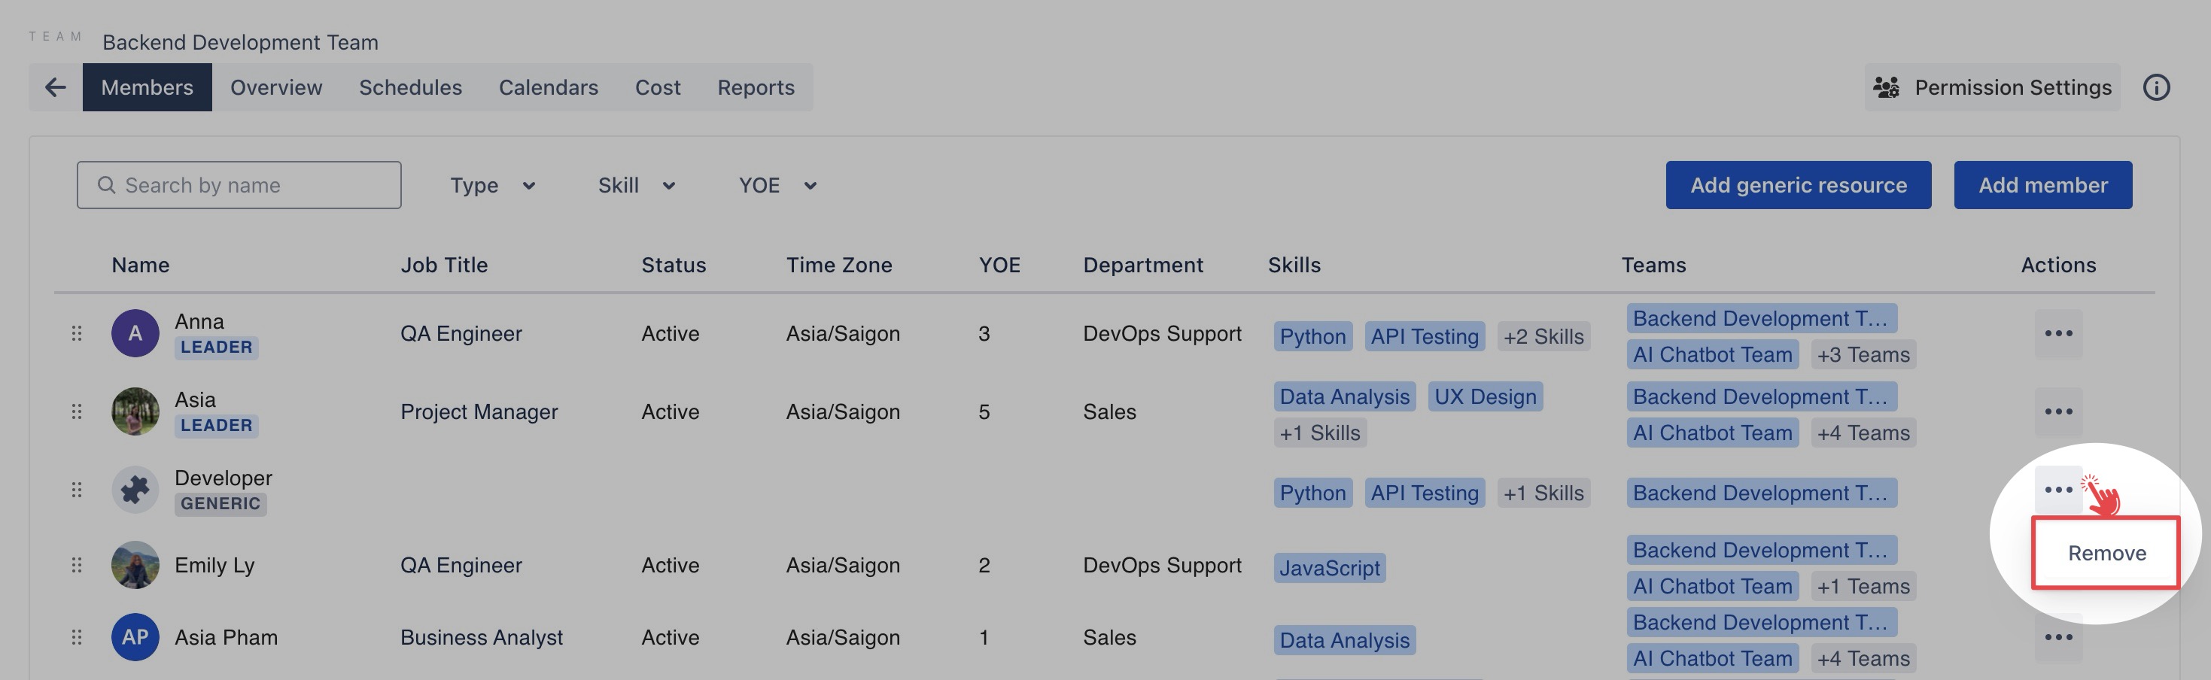2211x680 pixels.
Task: Open the three-dot menu for Asia's row
Action: [x=2057, y=411]
